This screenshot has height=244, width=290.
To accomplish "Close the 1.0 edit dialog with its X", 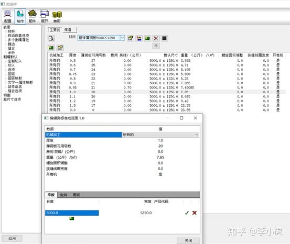I will [x=195, y=118].
